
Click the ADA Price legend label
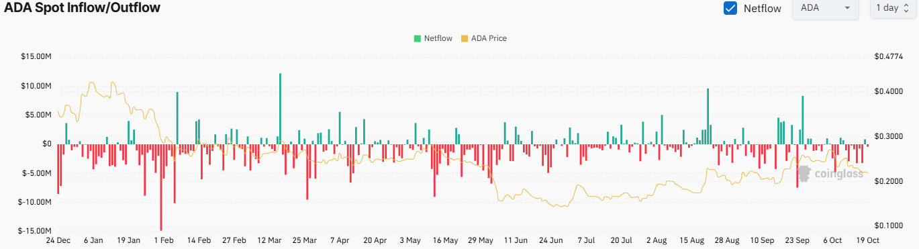pyautogui.click(x=489, y=38)
